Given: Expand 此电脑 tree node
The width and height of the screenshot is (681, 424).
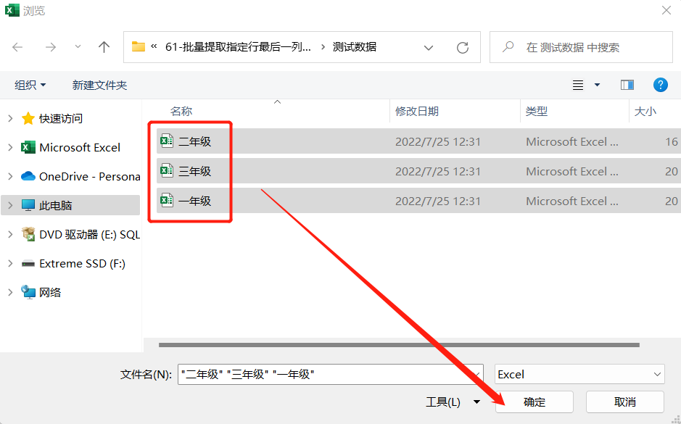Looking at the screenshot, I should [10, 205].
